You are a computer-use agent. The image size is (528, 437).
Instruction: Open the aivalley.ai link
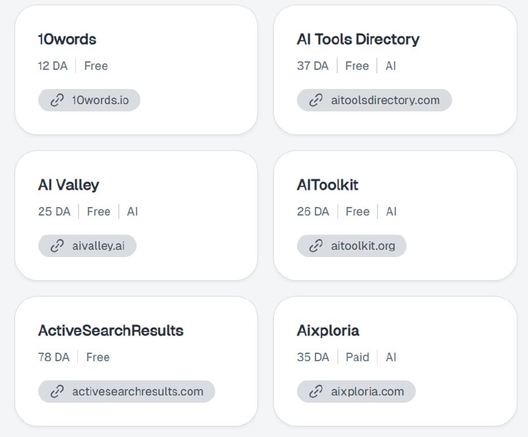(98, 246)
